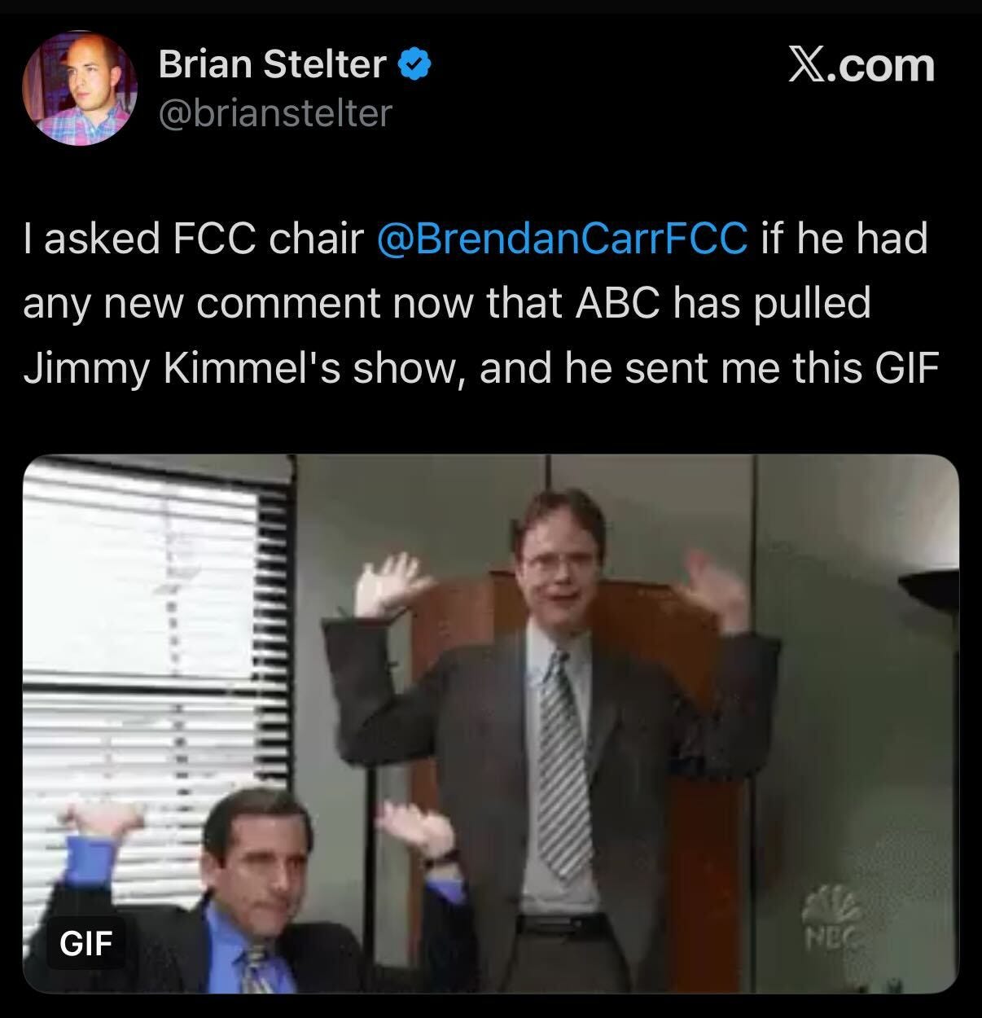Select the words "I asked FCC chair"
Viewport: 982px width, 1018px height.
193,239
